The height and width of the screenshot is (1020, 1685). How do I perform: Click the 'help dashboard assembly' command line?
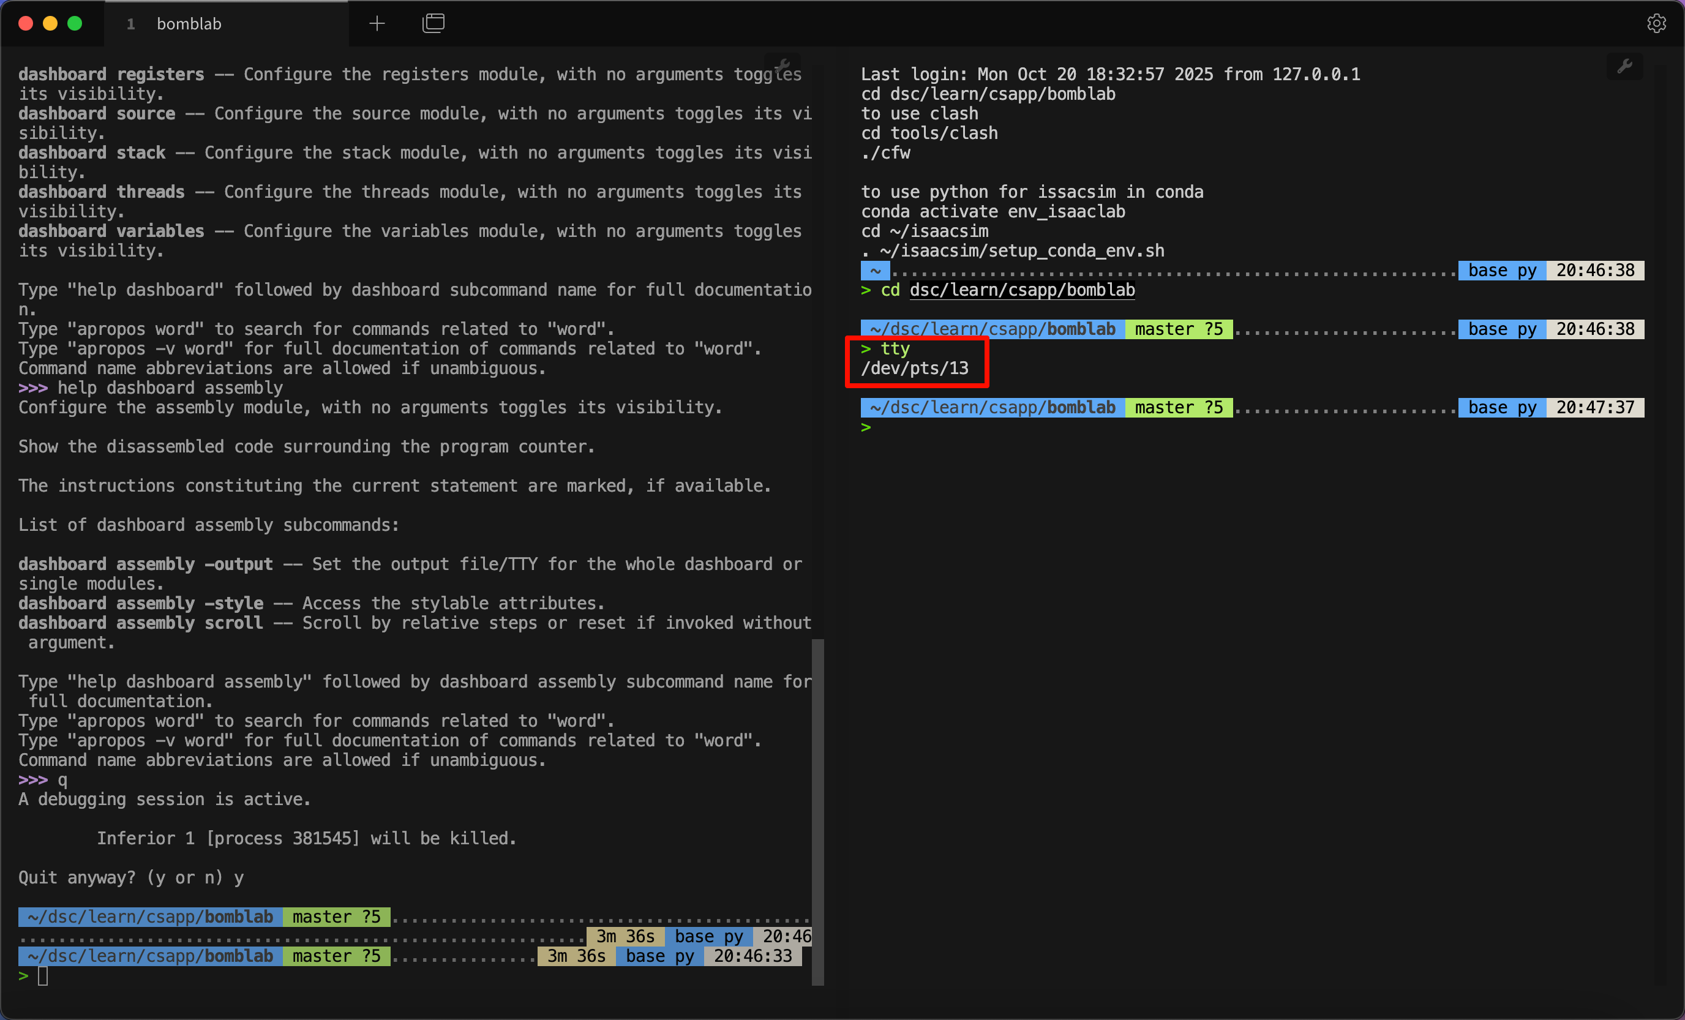[170, 388]
